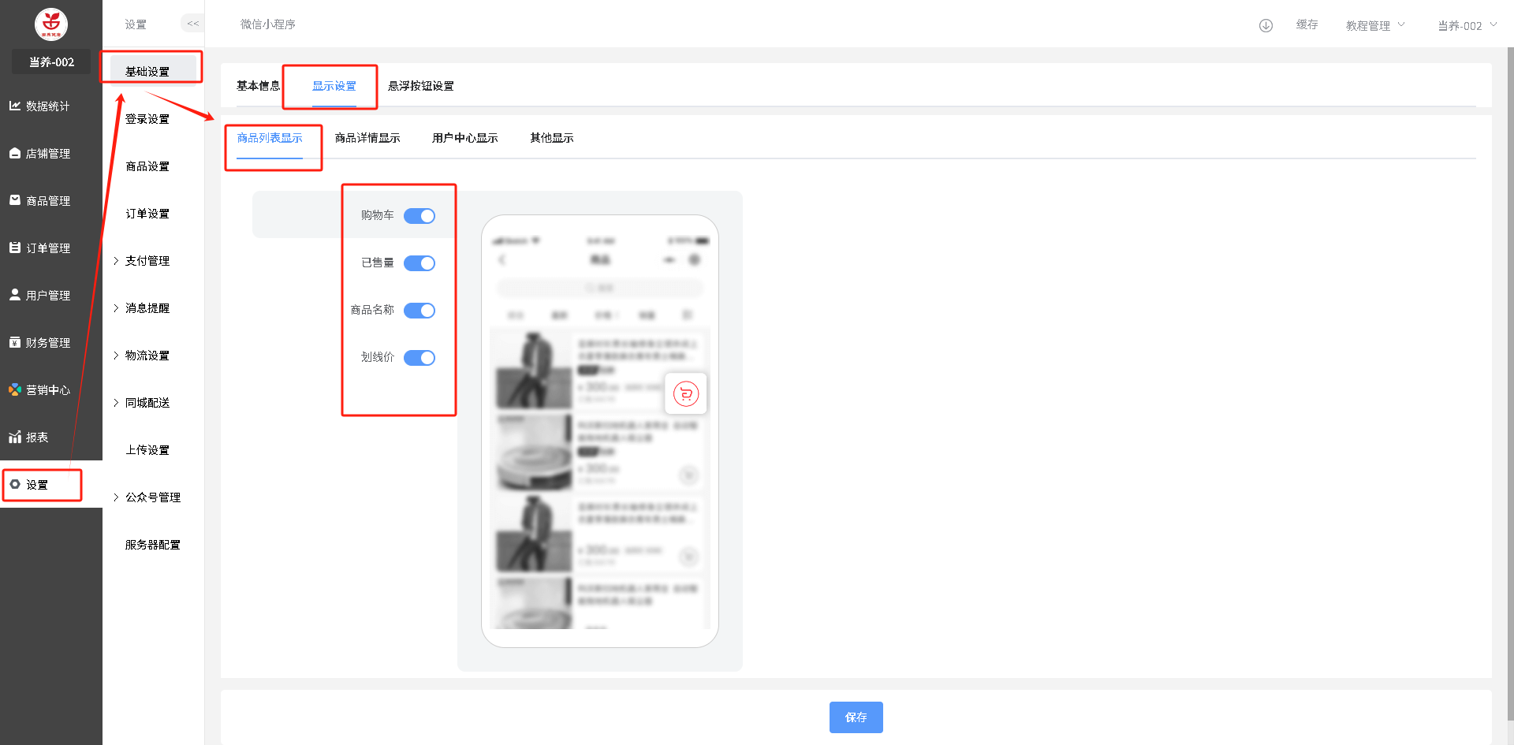Screen dimensions: 1514x745
Task: Collapse the settings submenu with << button
Action: (x=192, y=24)
